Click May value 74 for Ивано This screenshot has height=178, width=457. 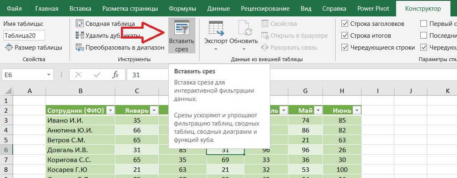click(x=306, y=120)
